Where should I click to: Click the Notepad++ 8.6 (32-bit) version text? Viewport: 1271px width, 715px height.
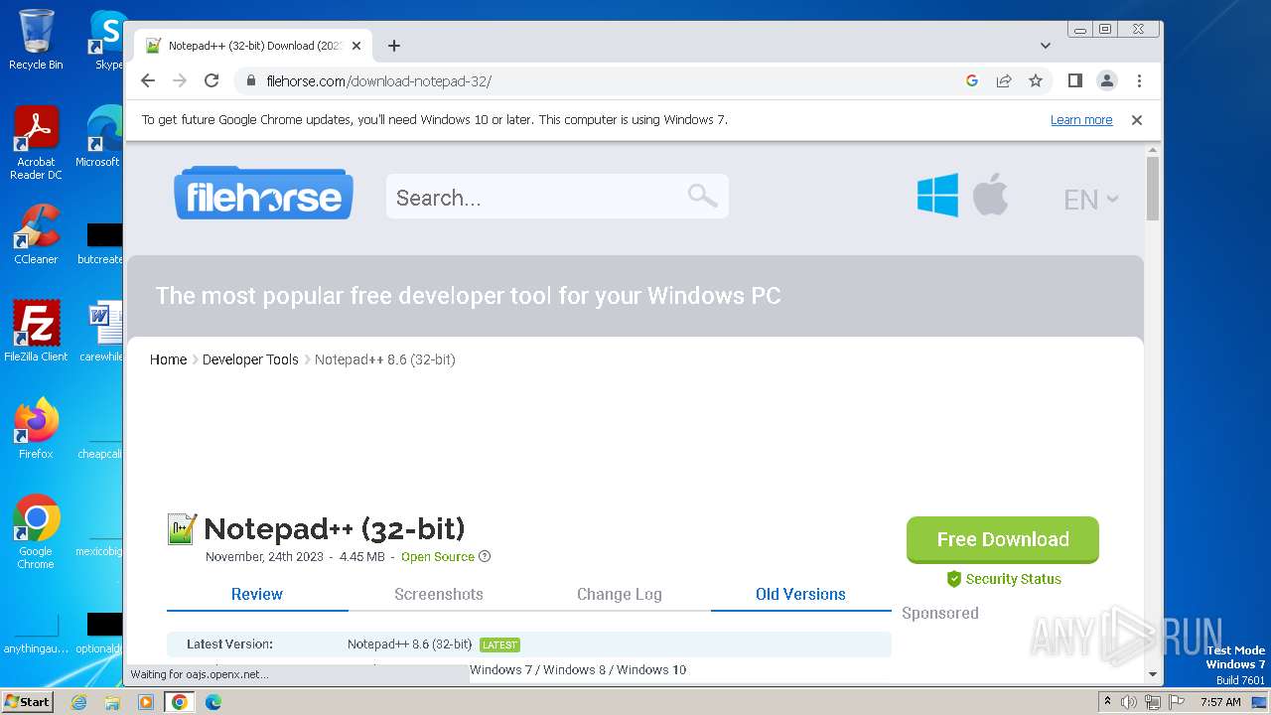(409, 644)
